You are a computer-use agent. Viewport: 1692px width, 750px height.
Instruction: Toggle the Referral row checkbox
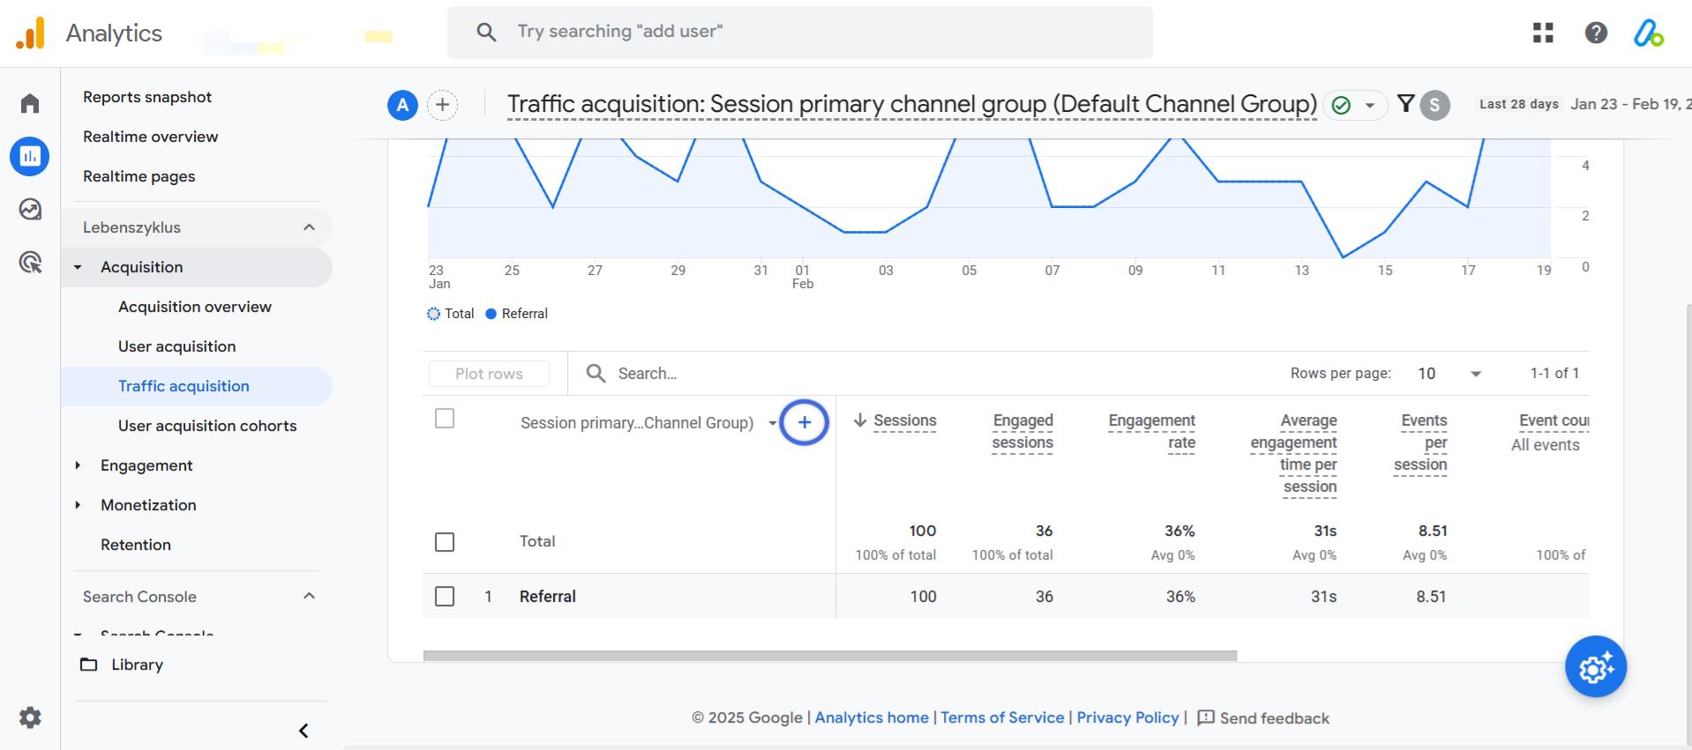click(445, 597)
